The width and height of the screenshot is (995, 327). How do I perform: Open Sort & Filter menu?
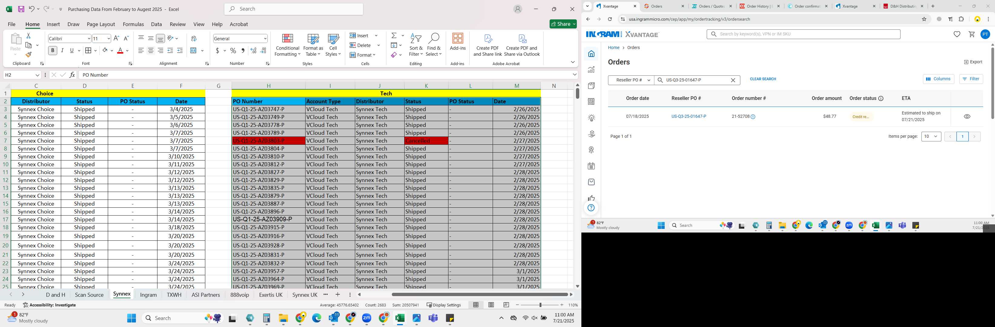[416, 45]
